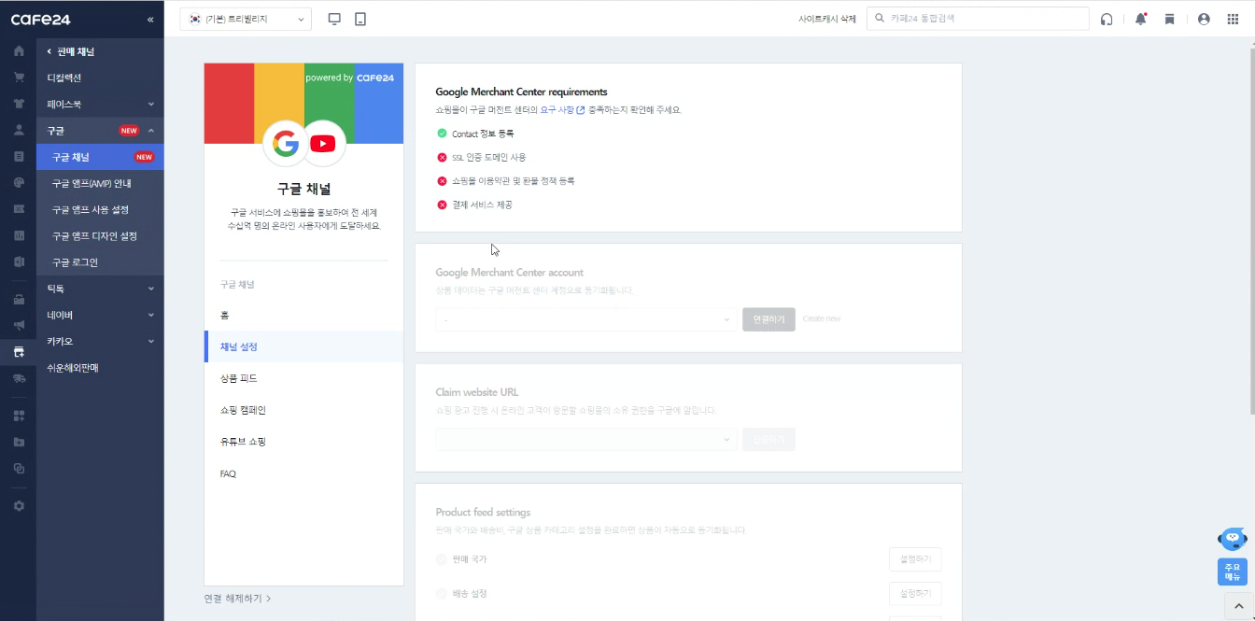The width and height of the screenshot is (1255, 621).
Task: Click 설정하기 button for 배송 설정
Action: pos(915,593)
